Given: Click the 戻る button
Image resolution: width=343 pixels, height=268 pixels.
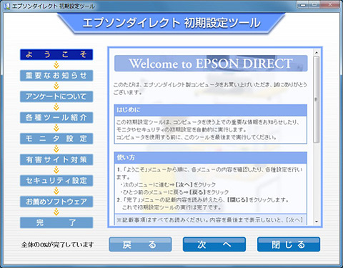Looking at the screenshot, I should (140, 244).
